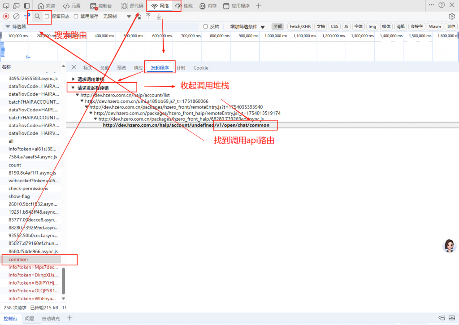
Task: Collapse the 请求发起程序链 section
Action: click(x=74, y=88)
